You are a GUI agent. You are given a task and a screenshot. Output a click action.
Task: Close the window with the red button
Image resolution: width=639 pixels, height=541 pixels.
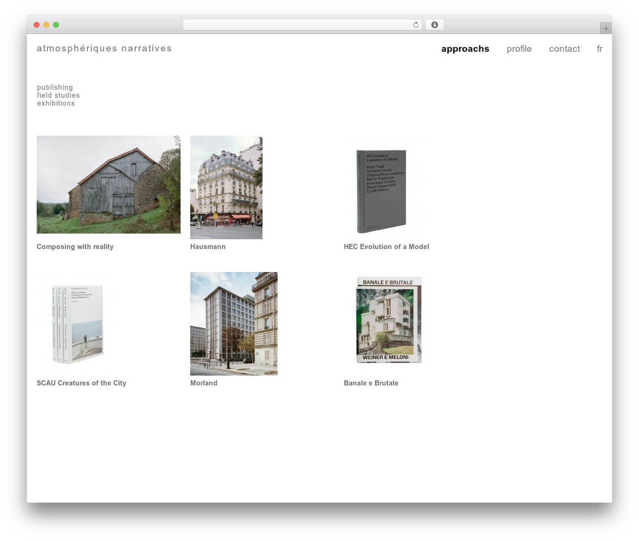coord(36,25)
